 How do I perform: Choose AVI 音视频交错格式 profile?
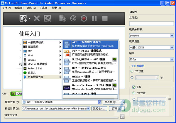click(x=90, y=45)
